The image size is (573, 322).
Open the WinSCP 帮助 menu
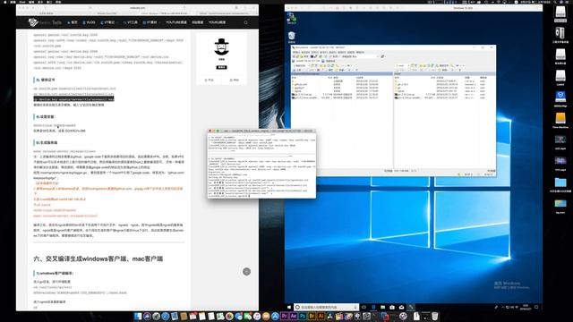pos(360,52)
